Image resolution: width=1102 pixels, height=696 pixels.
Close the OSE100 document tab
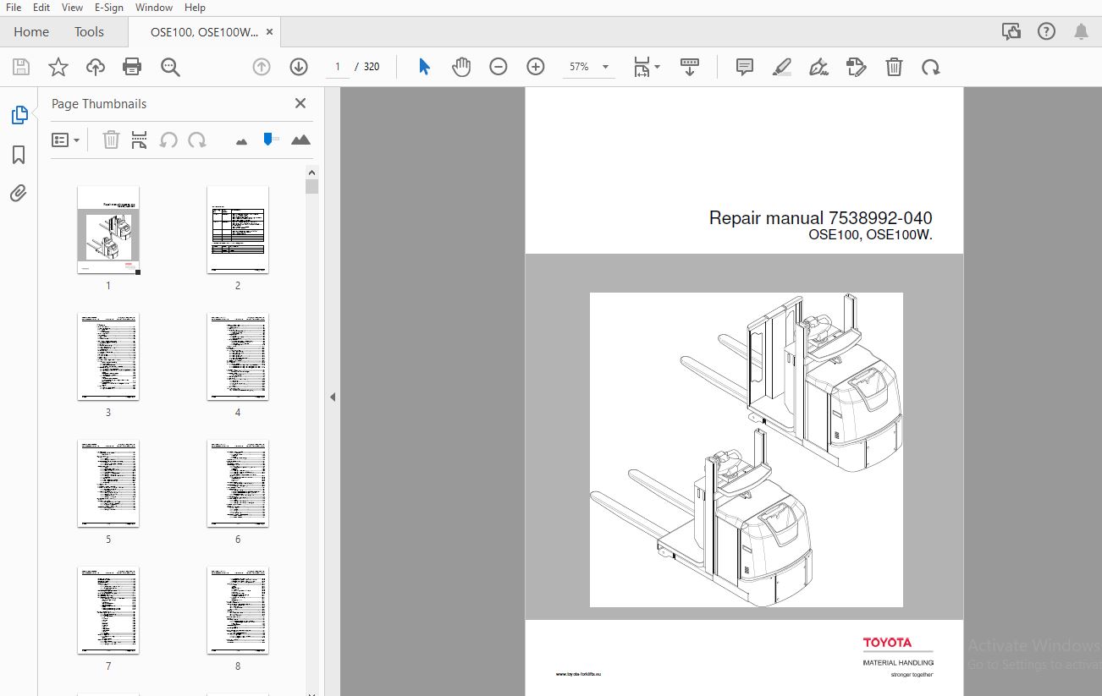(270, 32)
